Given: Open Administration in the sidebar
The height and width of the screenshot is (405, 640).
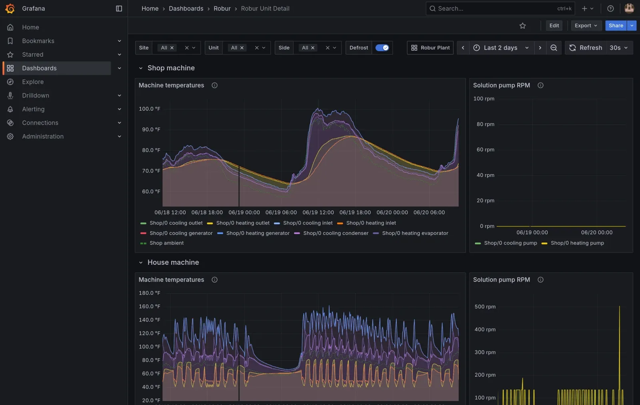Looking at the screenshot, I should 43,136.
